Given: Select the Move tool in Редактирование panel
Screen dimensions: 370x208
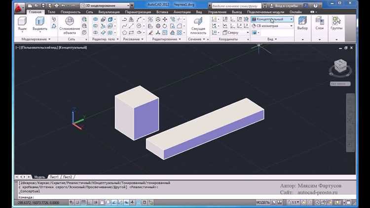Looking at the screenshot, I should tap(165, 19).
